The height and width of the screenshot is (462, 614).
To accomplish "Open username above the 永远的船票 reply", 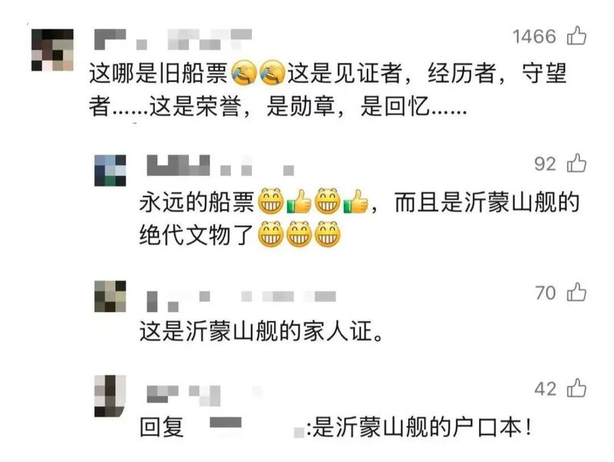I will click(220, 165).
